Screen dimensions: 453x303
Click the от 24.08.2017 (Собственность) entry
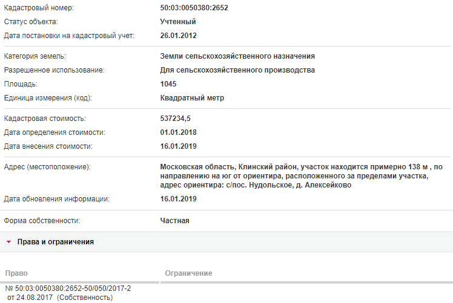tap(60, 297)
